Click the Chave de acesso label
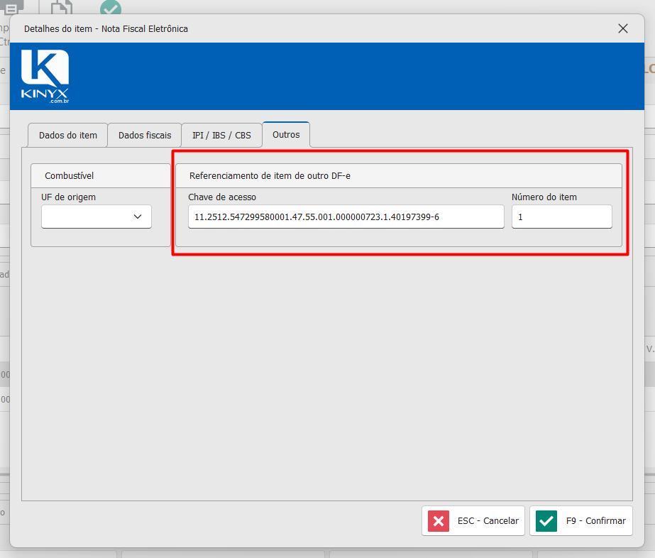 pos(222,197)
